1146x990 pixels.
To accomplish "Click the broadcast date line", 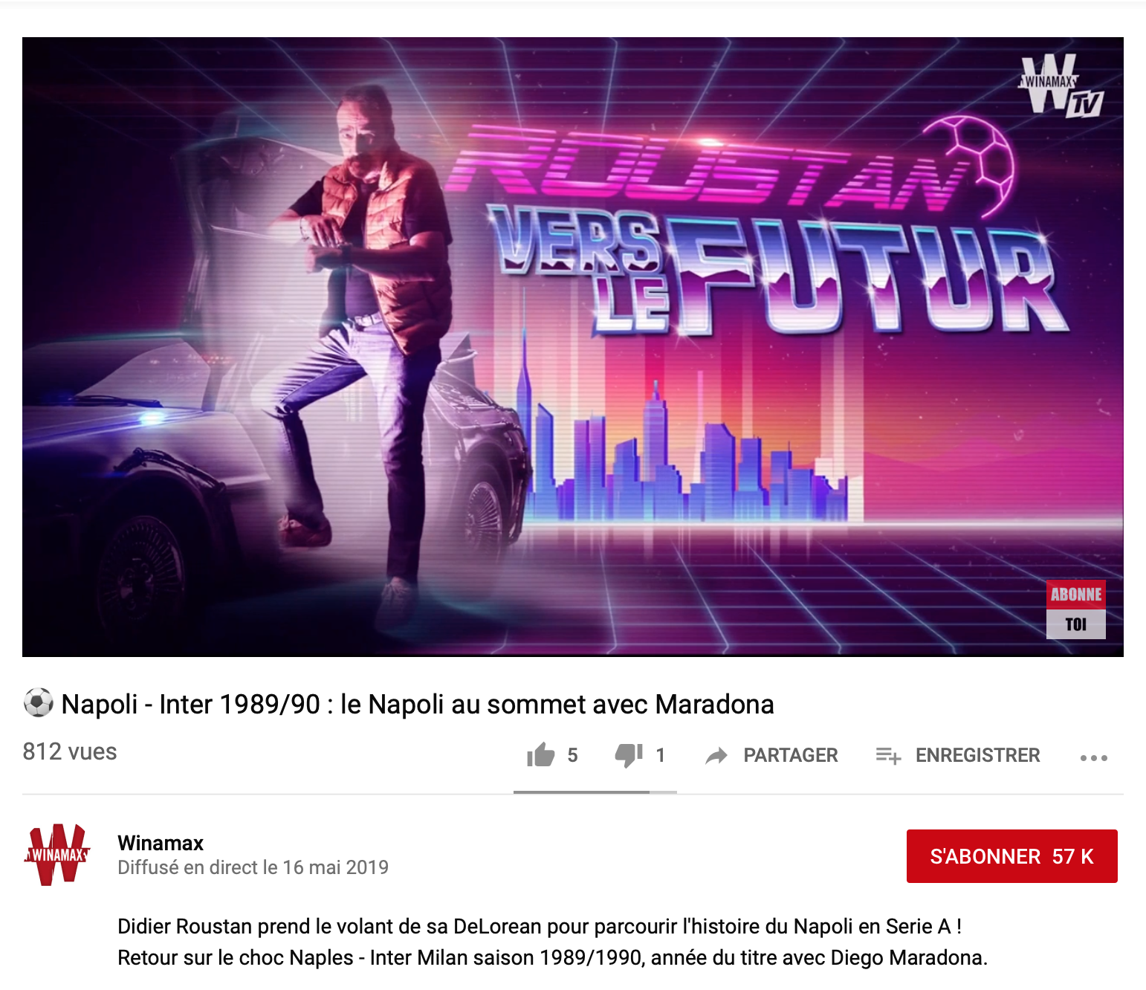I will pyautogui.click(x=253, y=867).
